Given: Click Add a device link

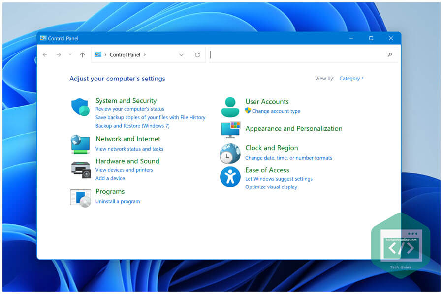Looking at the screenshot, I should [x=110, y=178].
